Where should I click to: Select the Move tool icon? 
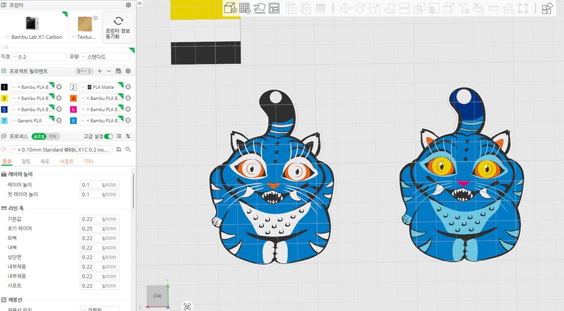tap(345, 8)
